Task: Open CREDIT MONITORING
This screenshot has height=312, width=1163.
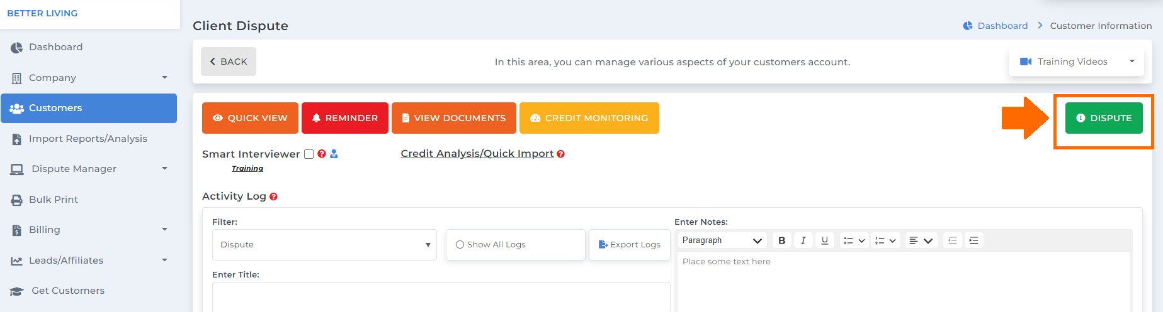Action: tap(589, 118)
